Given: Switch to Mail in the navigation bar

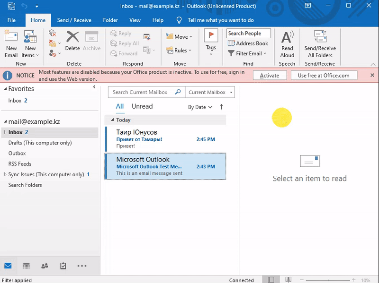Looking at the screenshot, I should [8, 266].
